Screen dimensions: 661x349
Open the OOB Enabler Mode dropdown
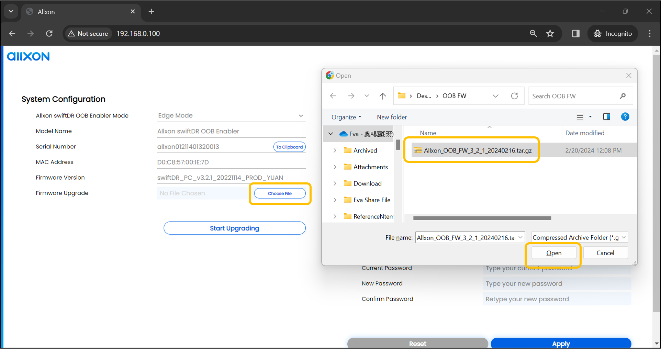[x=231, y=115]
